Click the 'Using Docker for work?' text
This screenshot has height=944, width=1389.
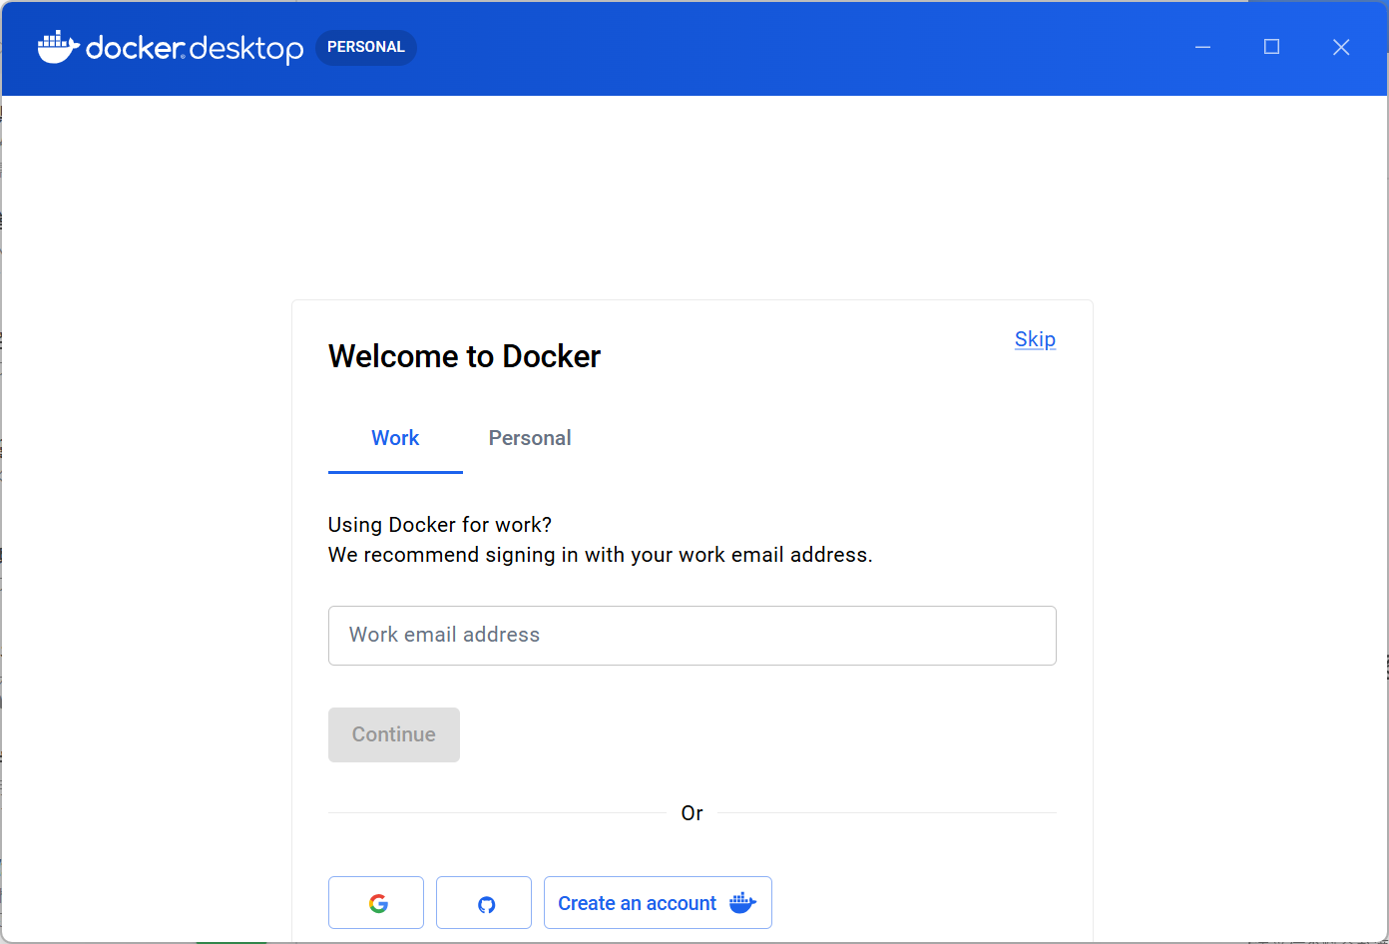click(x=440, y=525)
